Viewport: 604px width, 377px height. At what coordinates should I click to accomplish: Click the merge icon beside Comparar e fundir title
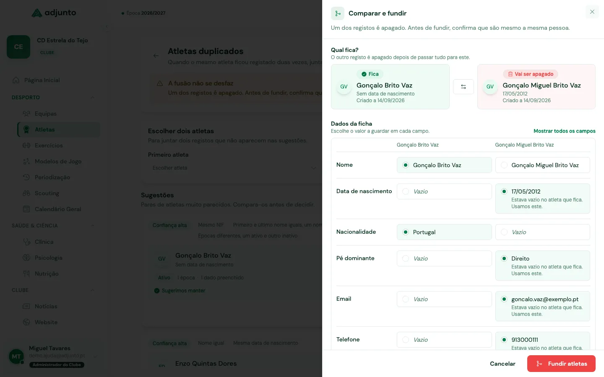[338, 13]
